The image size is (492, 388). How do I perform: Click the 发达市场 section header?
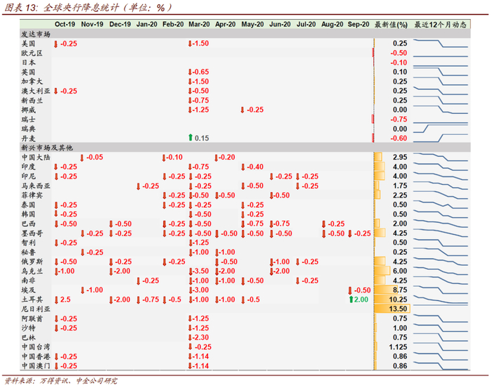(x=36, y=34)
